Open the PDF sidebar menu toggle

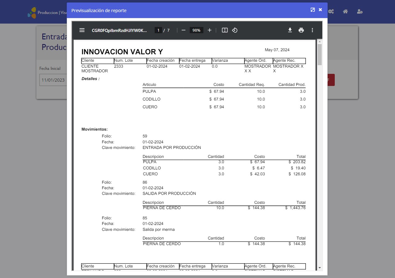82,30
